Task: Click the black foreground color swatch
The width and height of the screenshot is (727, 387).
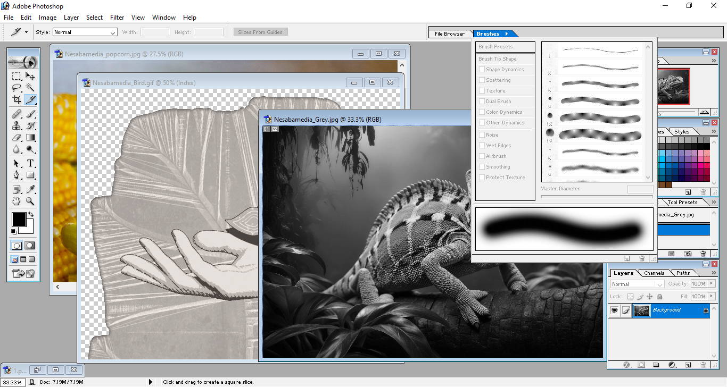Action: (x=19, y=219)
